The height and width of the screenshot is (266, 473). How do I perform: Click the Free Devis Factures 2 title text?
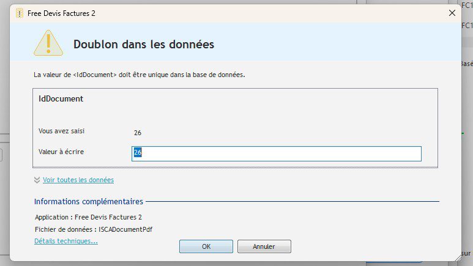coord(61,13)
